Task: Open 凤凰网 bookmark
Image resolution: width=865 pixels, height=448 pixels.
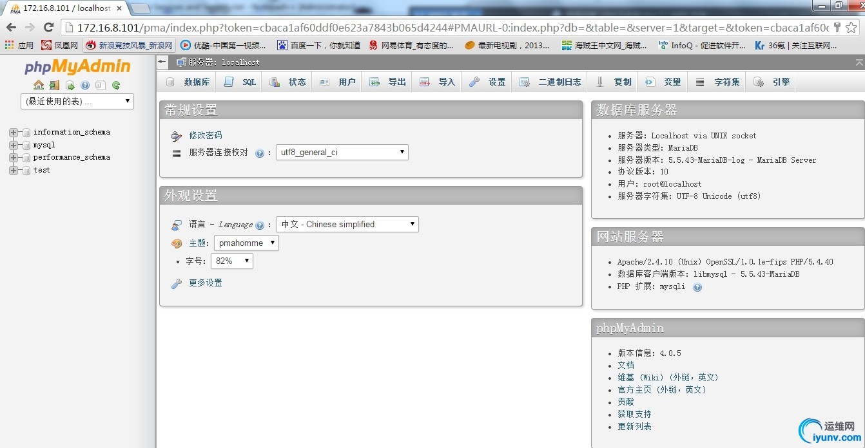Action: tap(59, 45)
